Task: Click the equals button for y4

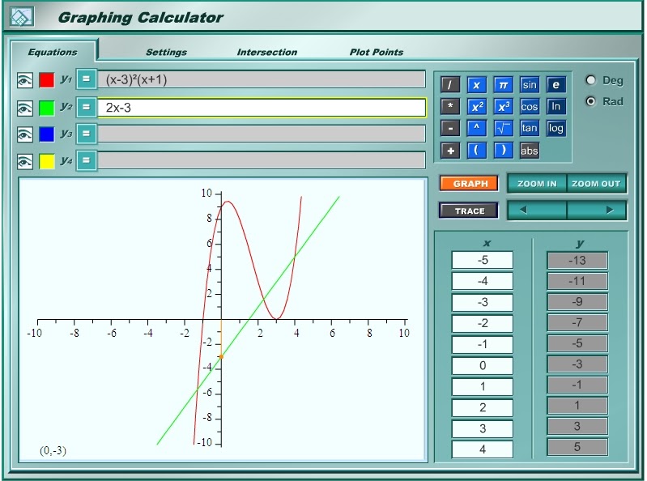Action: coord(86,160)
